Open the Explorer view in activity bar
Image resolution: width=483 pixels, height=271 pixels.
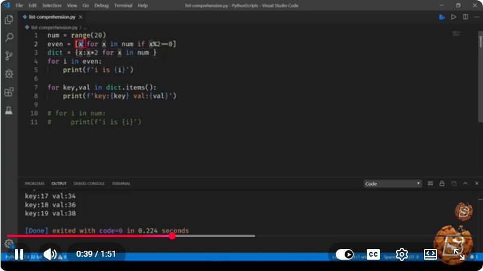tap(9, 20)
